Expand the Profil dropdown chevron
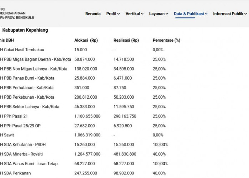 (118, 14)
